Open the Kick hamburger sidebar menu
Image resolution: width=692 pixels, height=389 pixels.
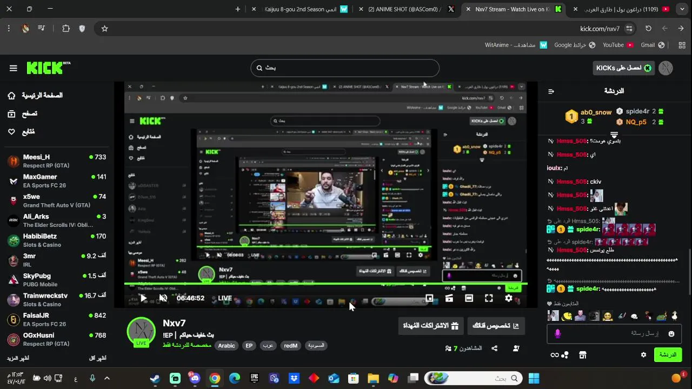click(13, 68)
